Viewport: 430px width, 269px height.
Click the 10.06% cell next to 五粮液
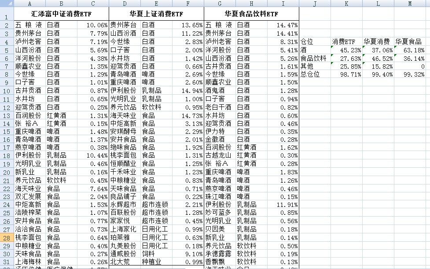(93, 25)
